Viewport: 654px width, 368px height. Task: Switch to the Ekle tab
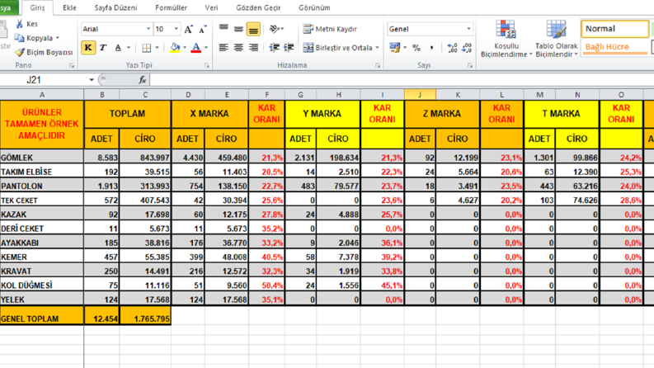[69, 7]
